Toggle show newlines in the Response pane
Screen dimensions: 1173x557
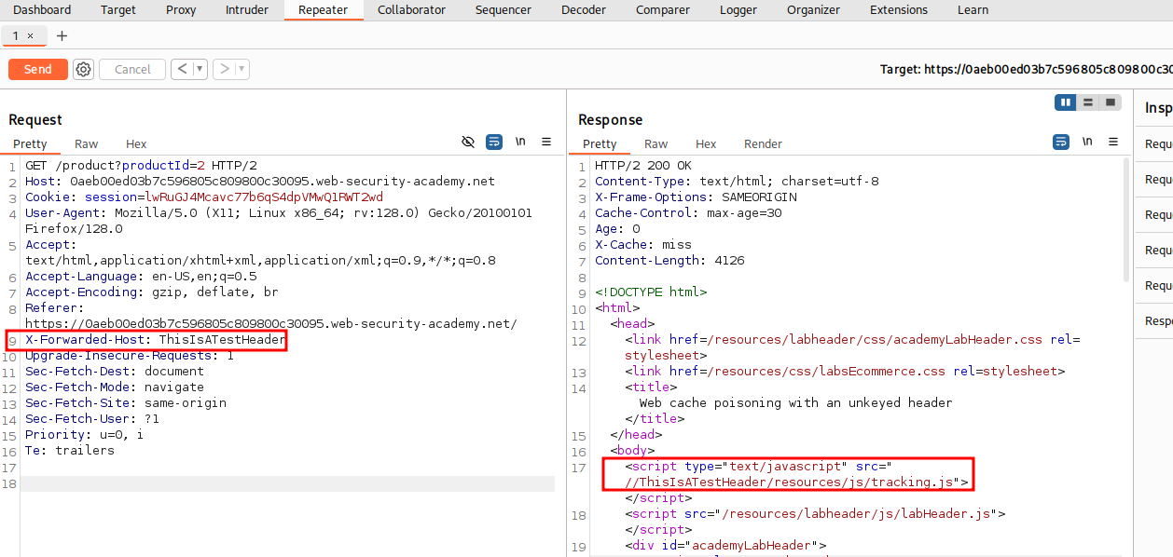[1087, 142]
